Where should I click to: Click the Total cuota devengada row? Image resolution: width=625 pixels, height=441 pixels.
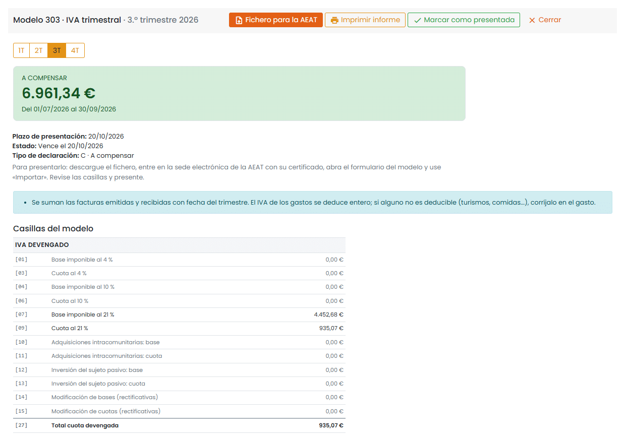coord(179,425)
